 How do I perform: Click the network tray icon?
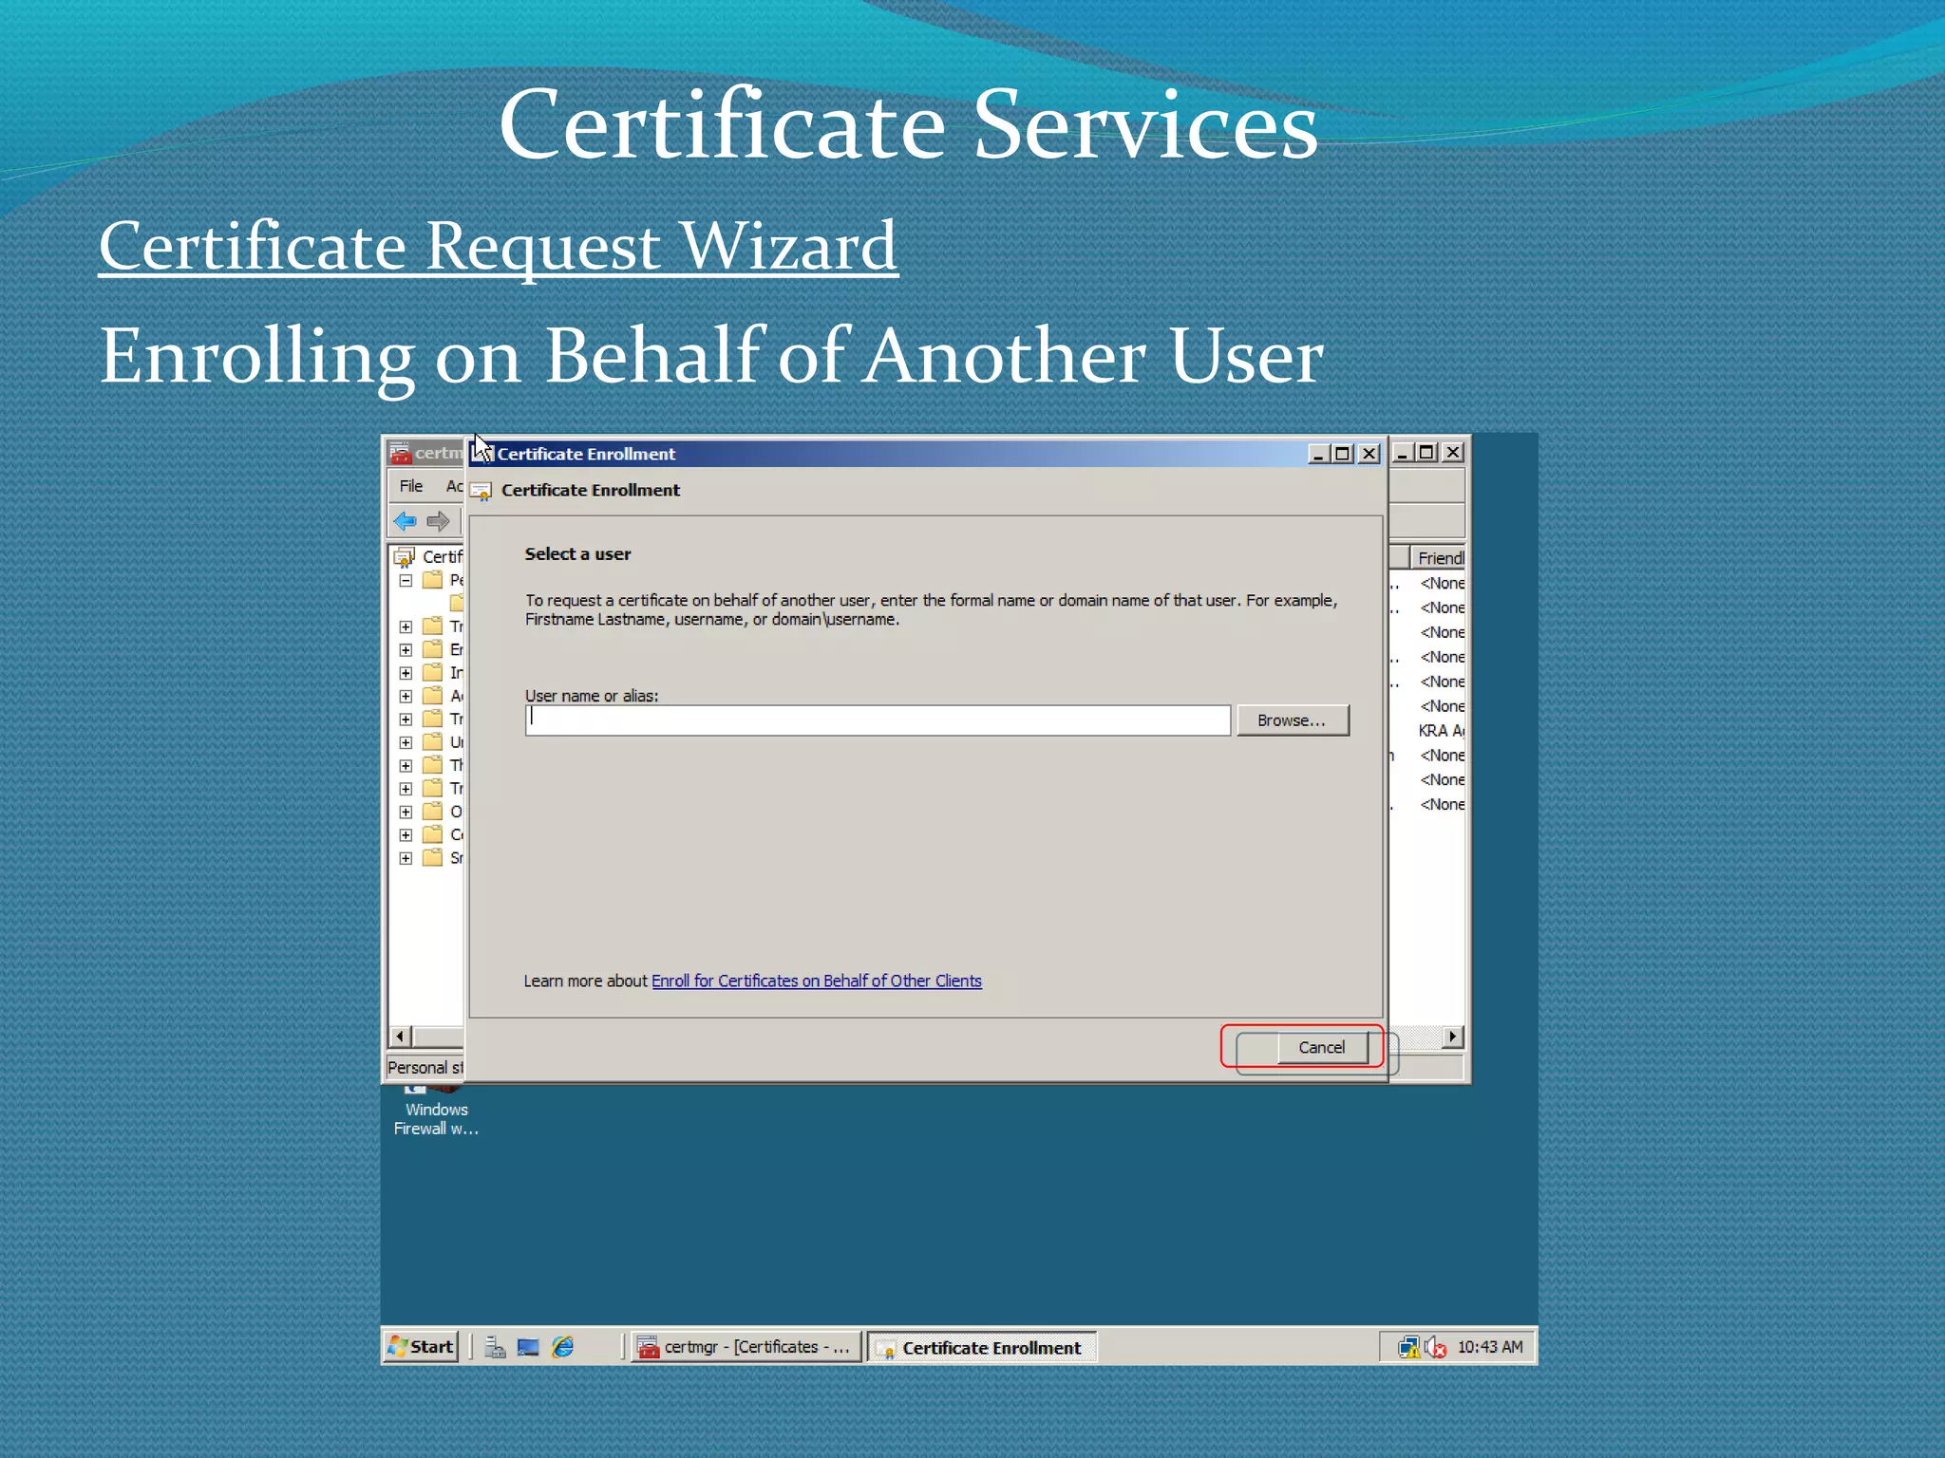(1409, 1347)
